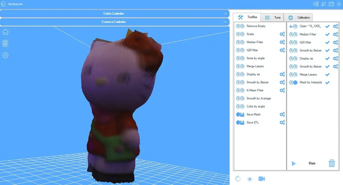343x185 pixels.
Task: Open the viewer settings gear icon
Action: 5,55
